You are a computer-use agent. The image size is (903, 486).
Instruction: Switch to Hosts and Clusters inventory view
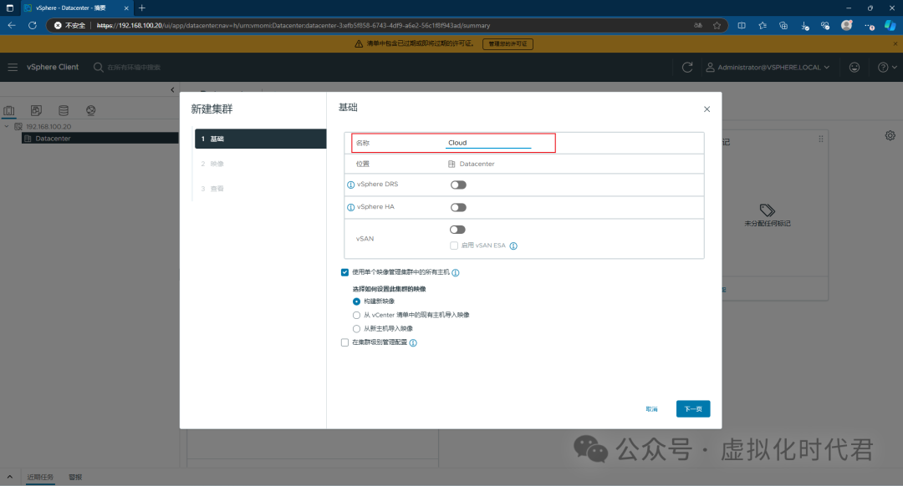coord(9,110)
